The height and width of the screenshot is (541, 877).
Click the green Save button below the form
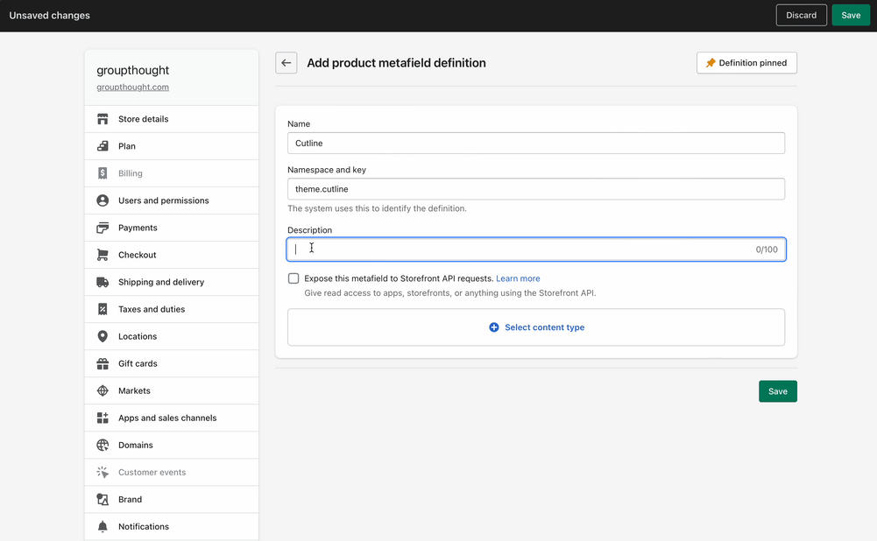777,391
